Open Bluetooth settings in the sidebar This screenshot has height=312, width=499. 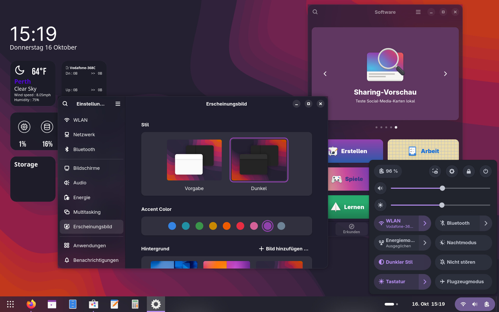(x=84, y=149)
